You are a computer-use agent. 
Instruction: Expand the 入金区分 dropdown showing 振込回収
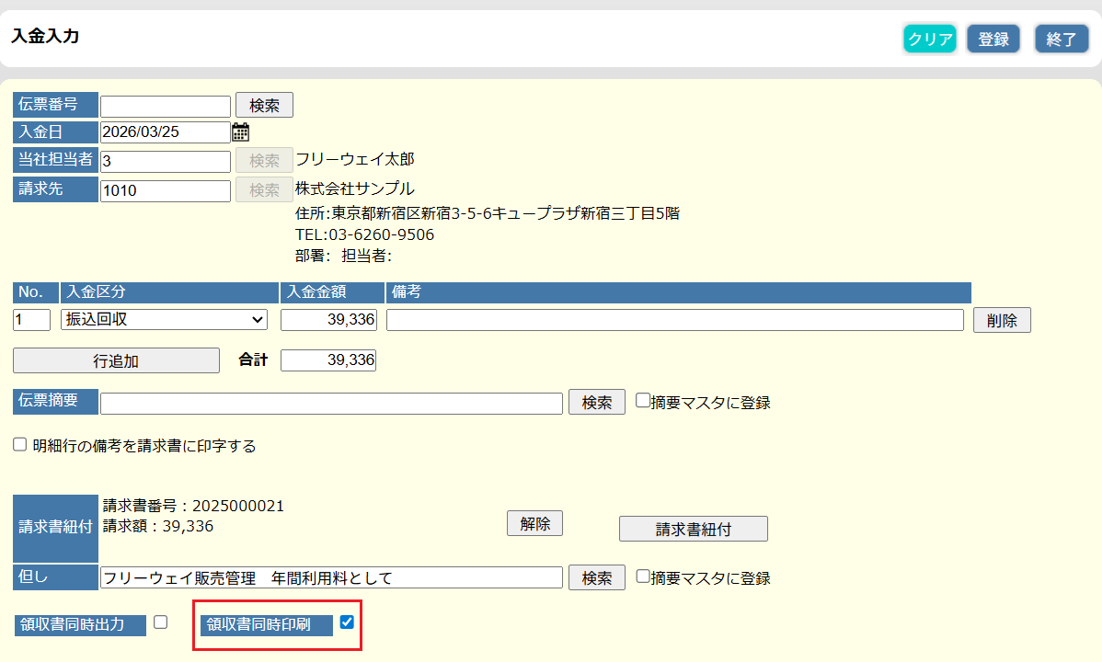click(x=164, y=320)
